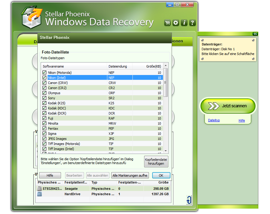The width and height of the screenshot is (270, 214).
Task: Open the help question mark icon
Action: (x=192, y=23)
